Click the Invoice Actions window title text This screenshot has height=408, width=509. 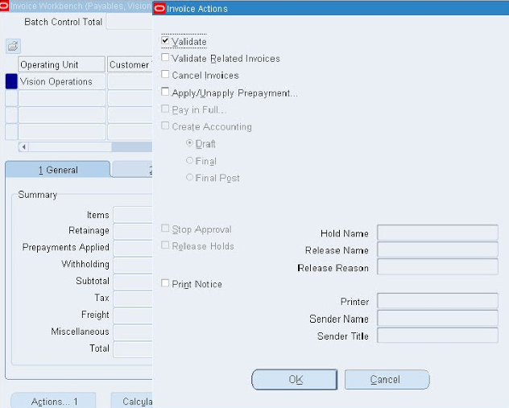[x=197, y=8]
